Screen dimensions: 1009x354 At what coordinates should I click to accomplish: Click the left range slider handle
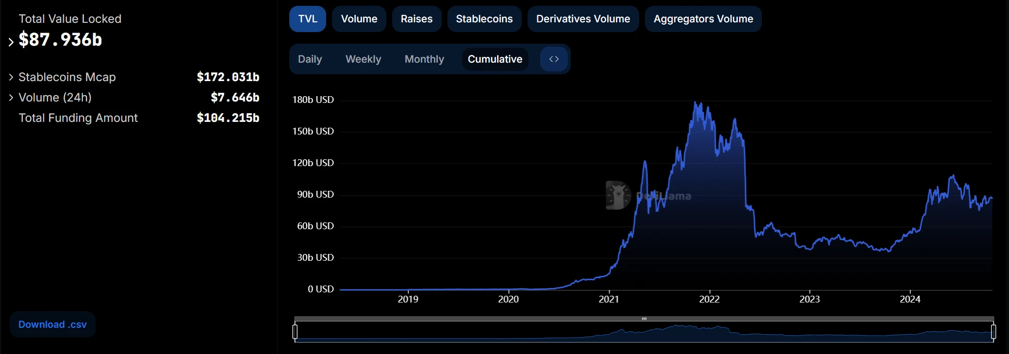point(295,332)
